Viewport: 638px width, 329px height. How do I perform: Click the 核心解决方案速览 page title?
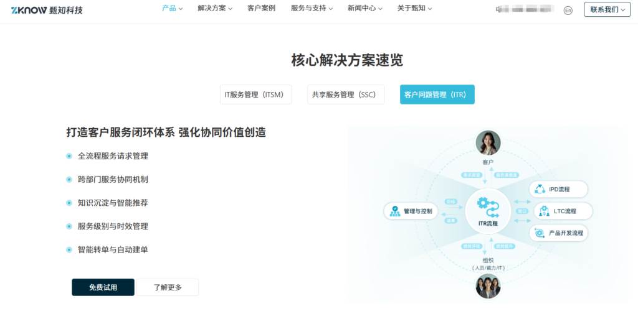click(347, 60)
